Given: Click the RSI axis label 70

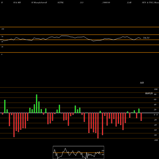Looking at the screenshot, I should tap(2, 37).
